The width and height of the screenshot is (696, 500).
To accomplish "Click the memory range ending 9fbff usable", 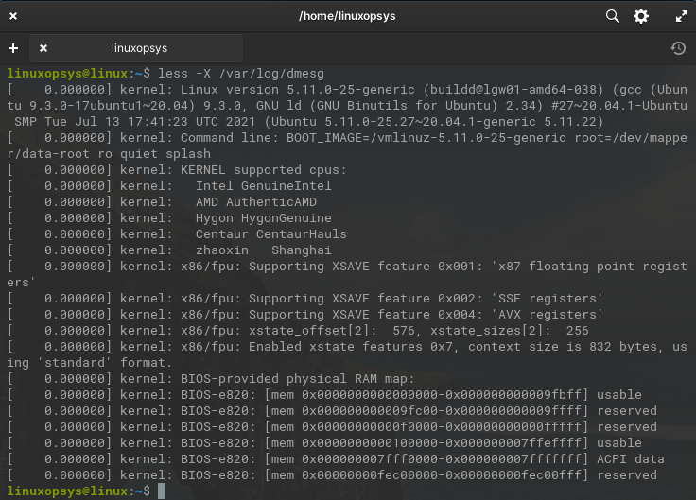I will [x=324, y=395].
